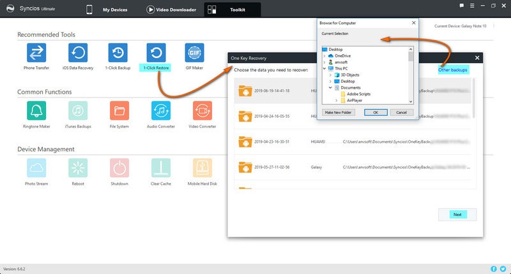The width and height of the screenshot is (511, 274).
Task: Open Photo Stream management
Action: point(36,168)
